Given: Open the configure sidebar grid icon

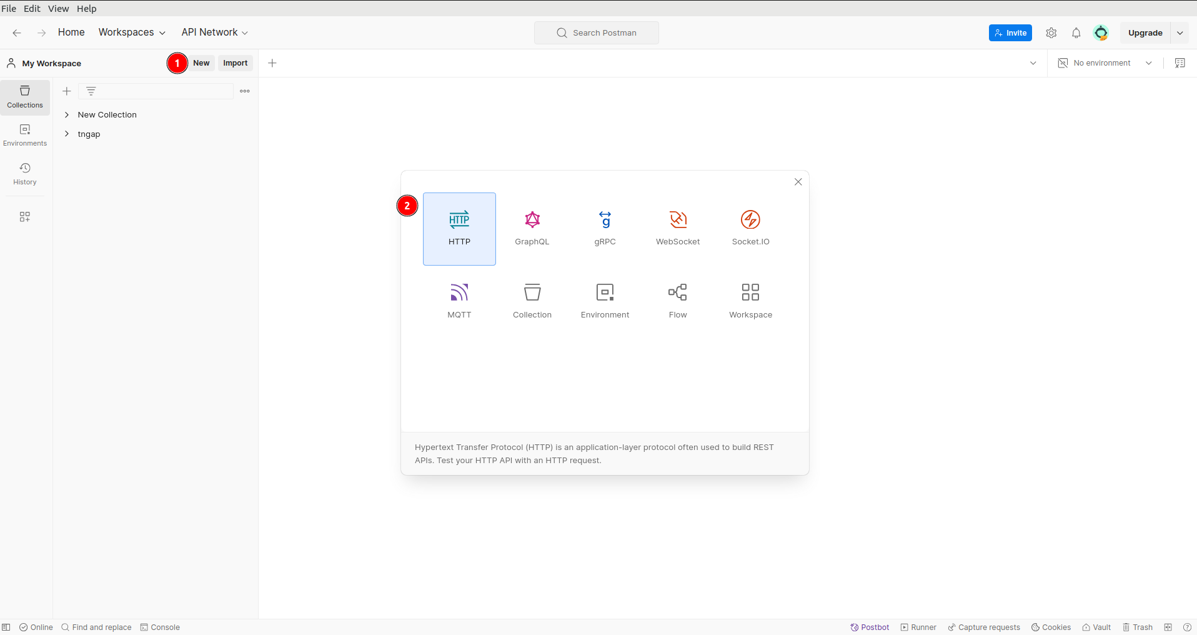Looking at the screenshot, I should click(x=25, y=217).
